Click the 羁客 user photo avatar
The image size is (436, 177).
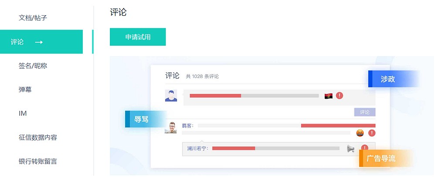pos(170,128)
